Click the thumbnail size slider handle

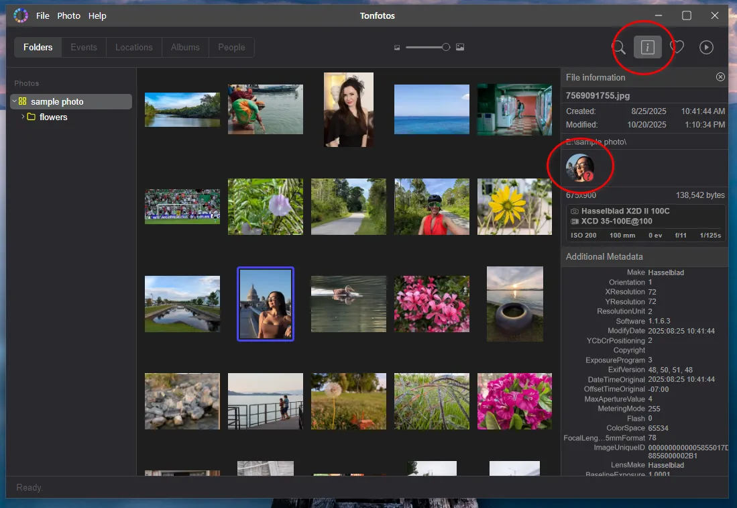pos(446,47)
